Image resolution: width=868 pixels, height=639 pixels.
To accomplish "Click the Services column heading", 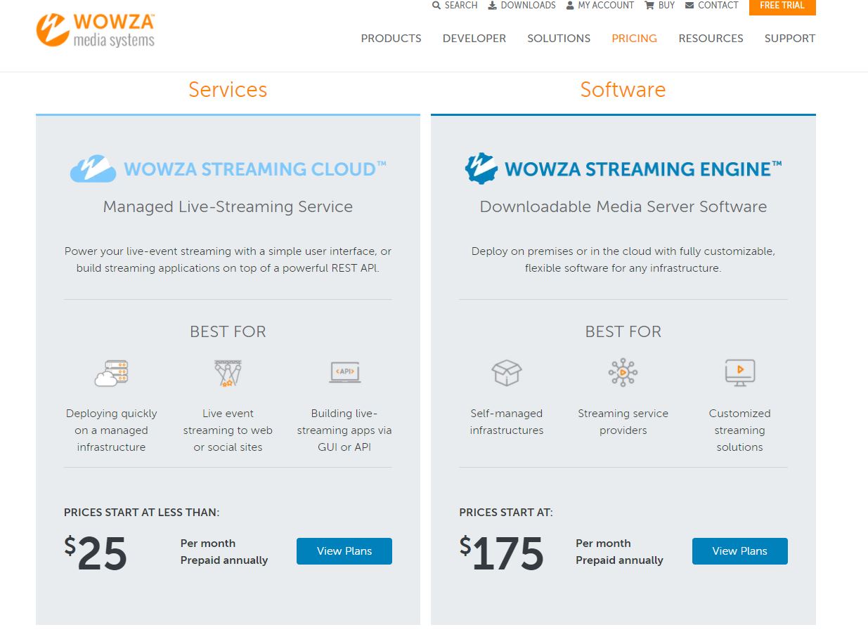I will (228, 90).
